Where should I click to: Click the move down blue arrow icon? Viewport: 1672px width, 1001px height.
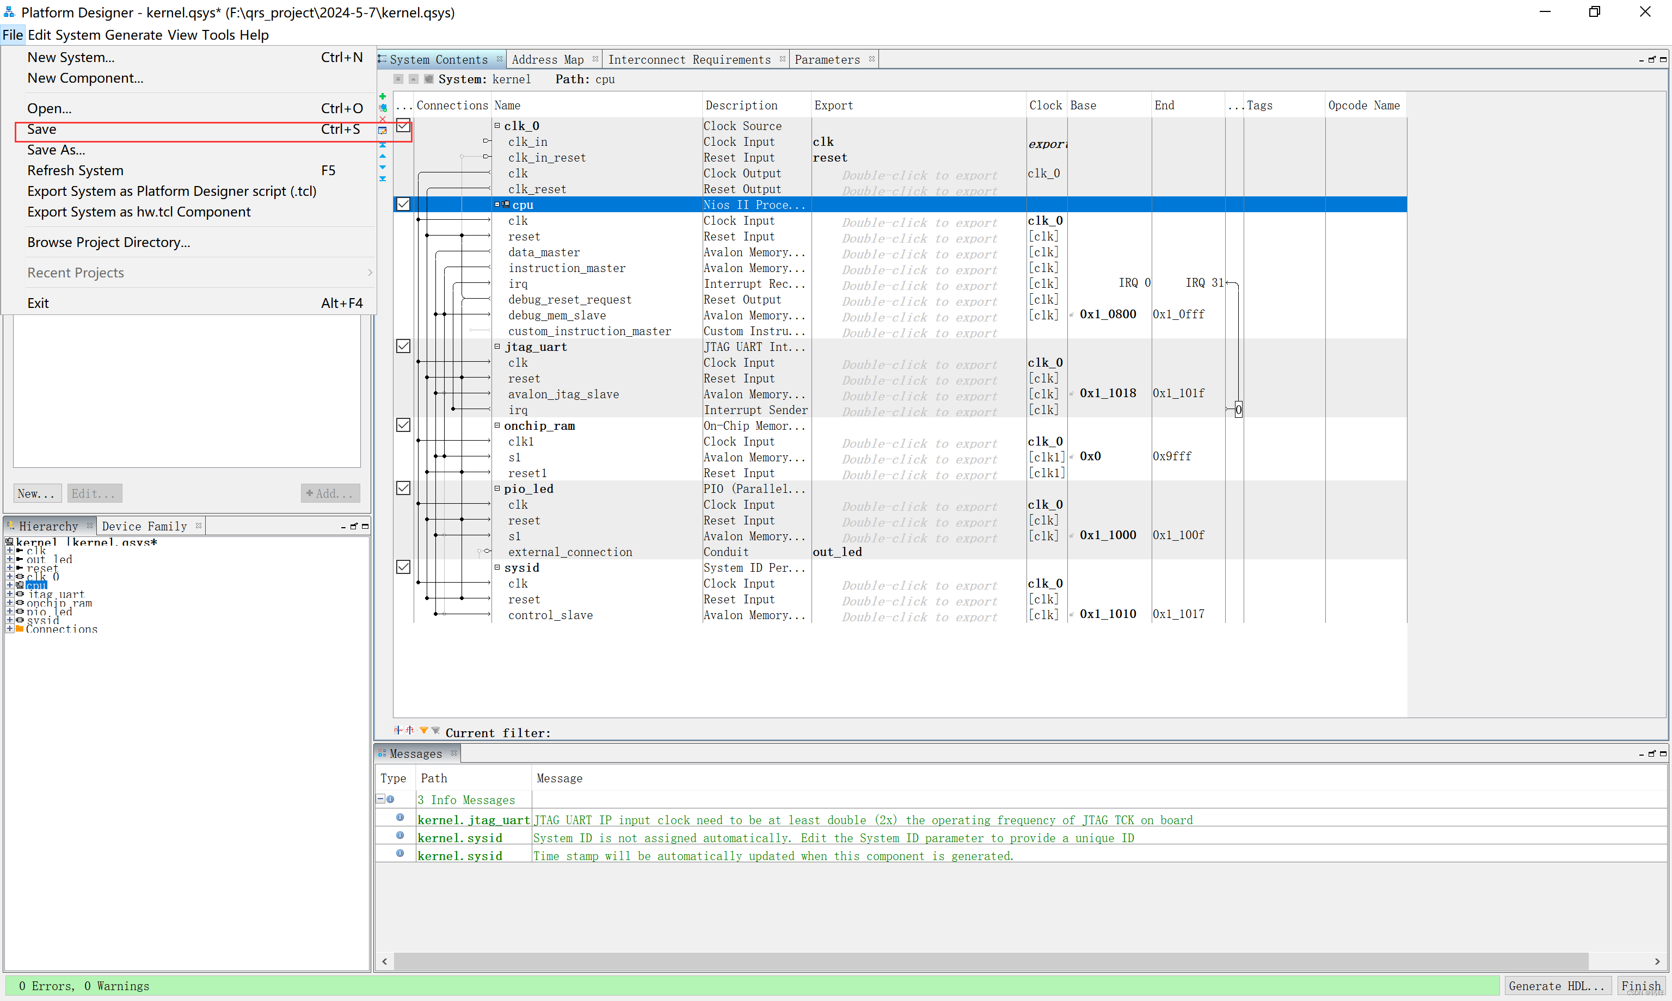383,167
